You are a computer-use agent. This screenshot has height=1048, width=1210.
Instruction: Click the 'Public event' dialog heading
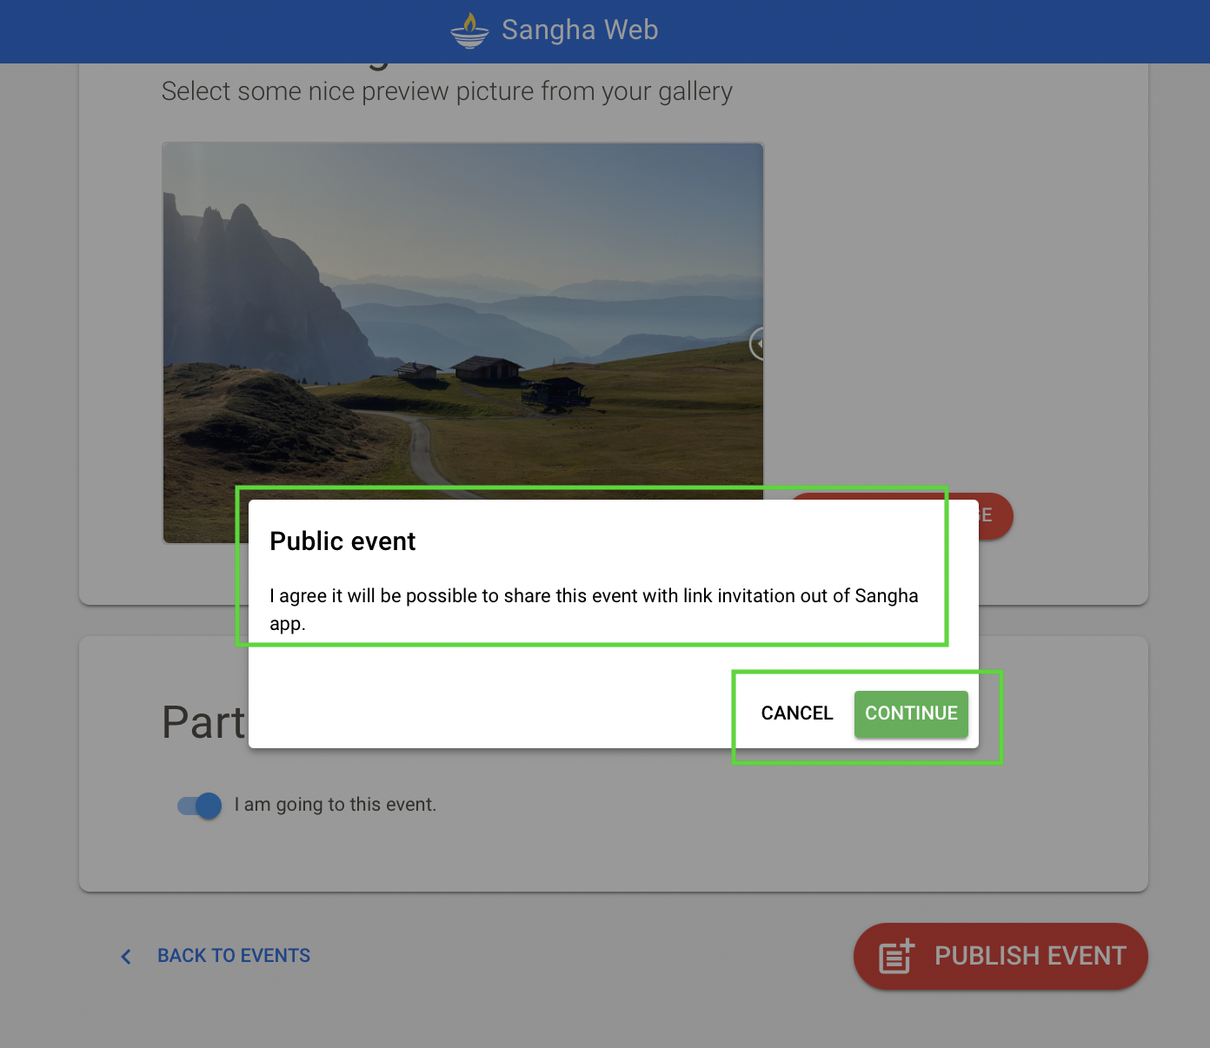pyautogui.click(x=342, y=541)
